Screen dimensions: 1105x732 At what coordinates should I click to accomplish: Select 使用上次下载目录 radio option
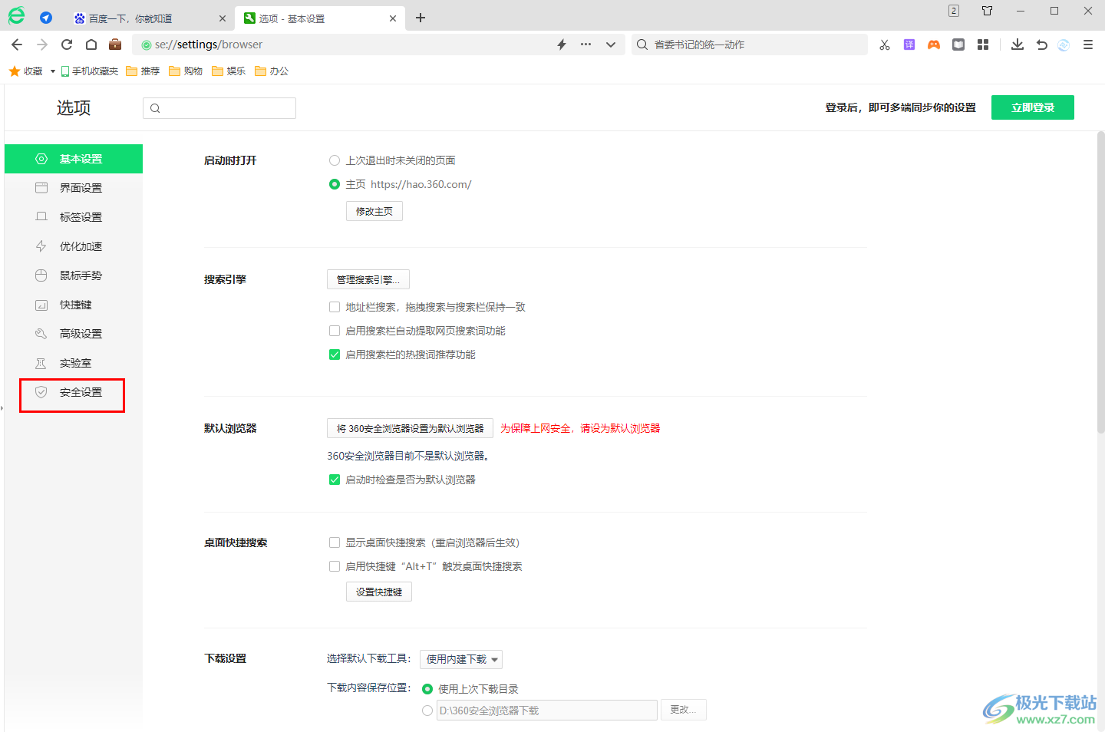[427, 689]
